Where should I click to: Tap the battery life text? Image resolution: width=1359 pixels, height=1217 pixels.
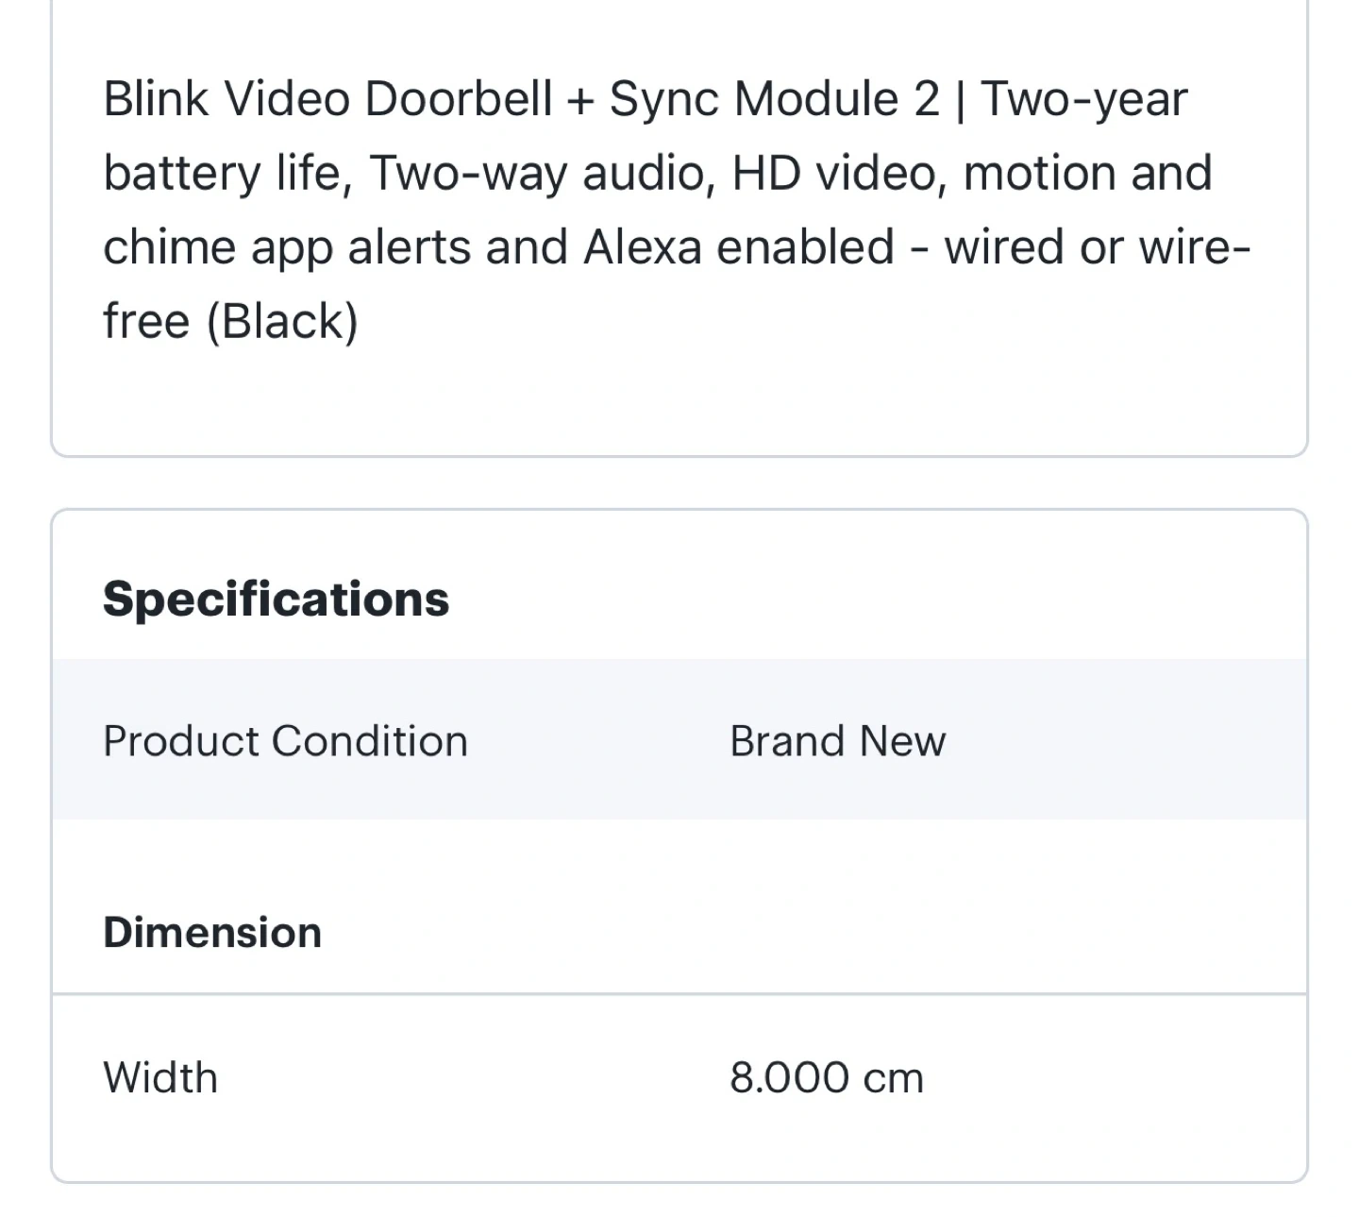(x=226, y=174)
